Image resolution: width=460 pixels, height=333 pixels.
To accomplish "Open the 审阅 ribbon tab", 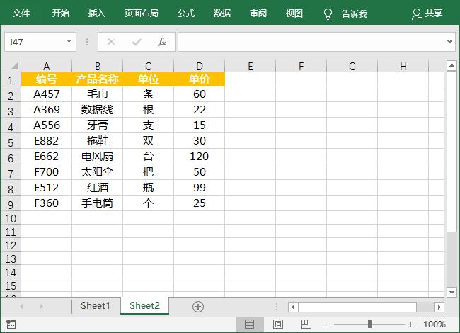I will [x=258, y=13].
